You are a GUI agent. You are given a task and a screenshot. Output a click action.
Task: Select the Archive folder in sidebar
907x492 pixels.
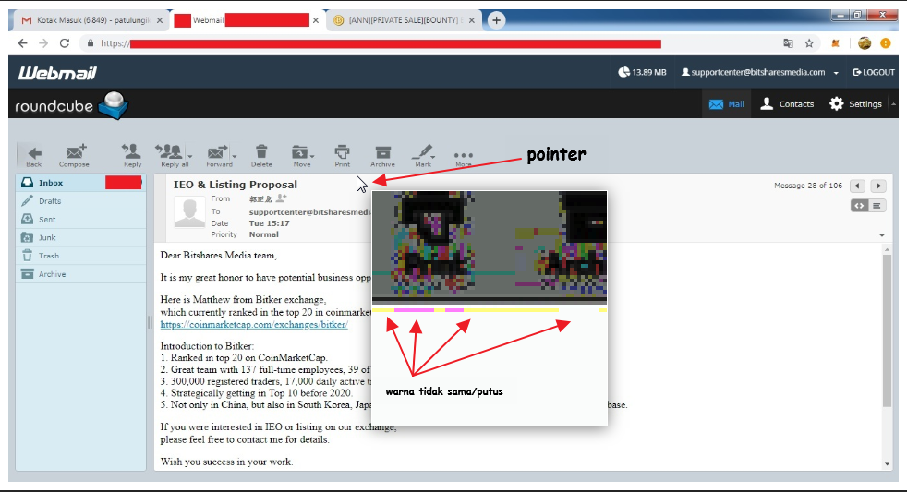click(80, 274)
